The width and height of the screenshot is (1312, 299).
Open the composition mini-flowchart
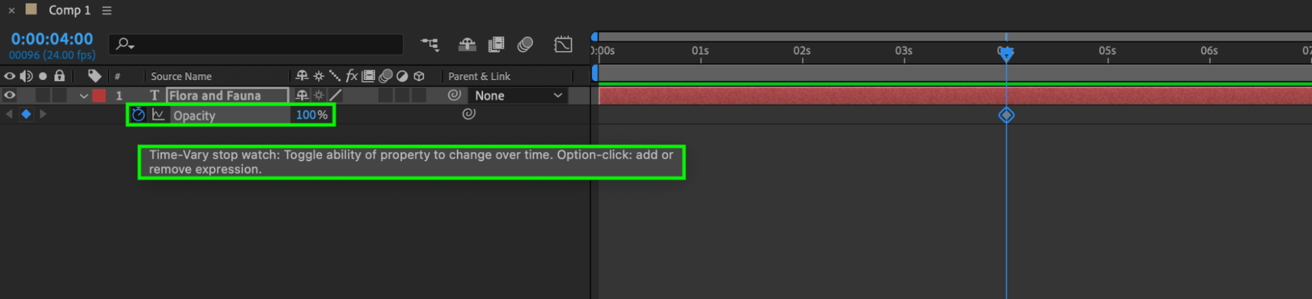click(430, 45)
